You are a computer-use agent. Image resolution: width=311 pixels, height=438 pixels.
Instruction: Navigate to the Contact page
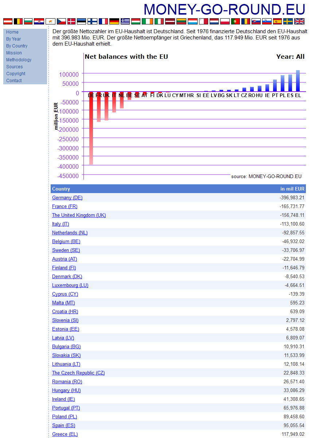(14, 81)
